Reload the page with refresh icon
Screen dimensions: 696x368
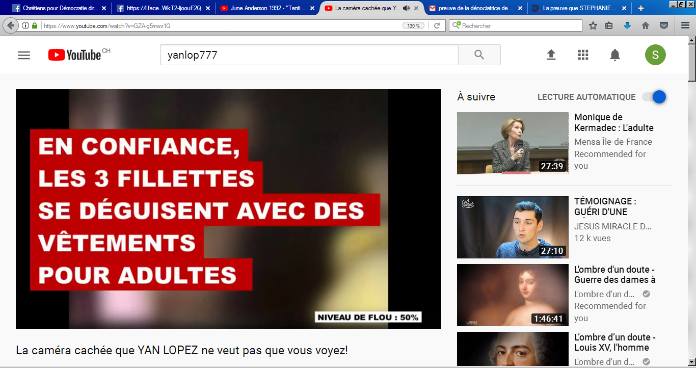[x=437, y=25]
